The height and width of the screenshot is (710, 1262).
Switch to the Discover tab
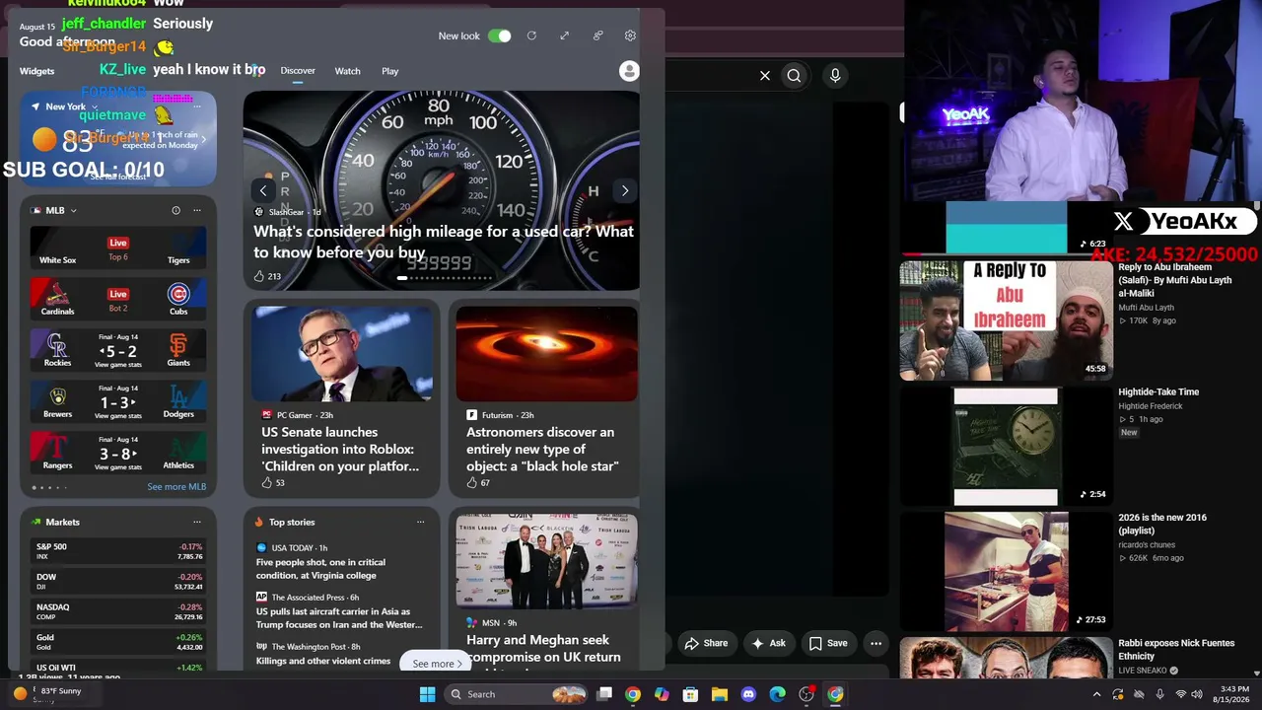(298, 71)
